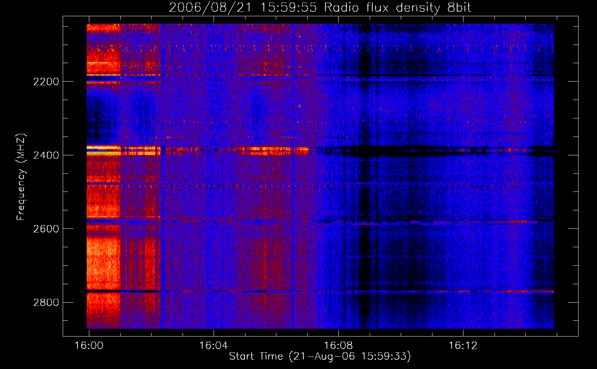
Task: Click the 16:12 time tick label
Action: pyautogui.click(x=463, y=346)
